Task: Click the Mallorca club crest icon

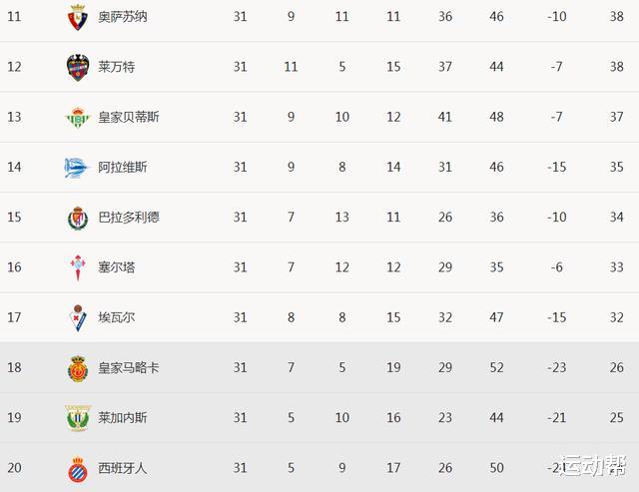Action: pos(78,367)
